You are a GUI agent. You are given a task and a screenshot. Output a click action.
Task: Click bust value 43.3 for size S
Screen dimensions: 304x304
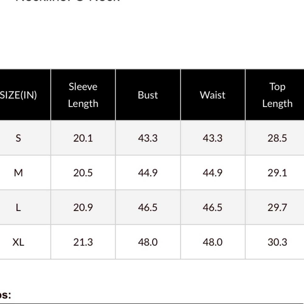148,138
